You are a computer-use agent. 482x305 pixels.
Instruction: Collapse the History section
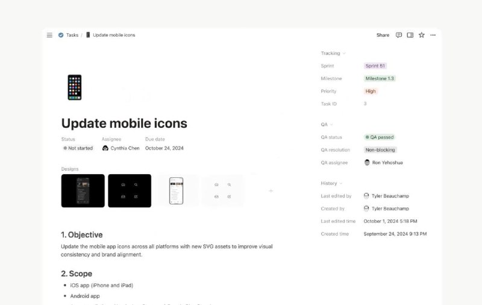coord(332,183)
